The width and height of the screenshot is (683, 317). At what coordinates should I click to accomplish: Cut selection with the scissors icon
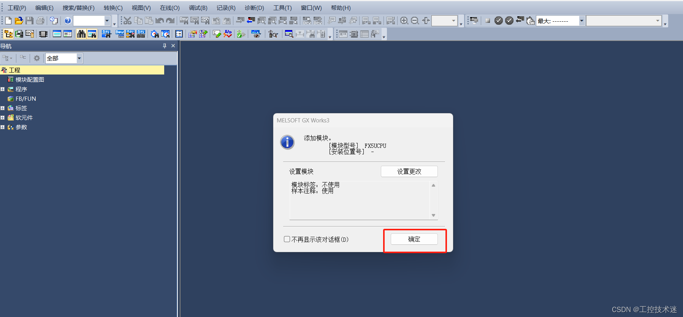(127, 21)
